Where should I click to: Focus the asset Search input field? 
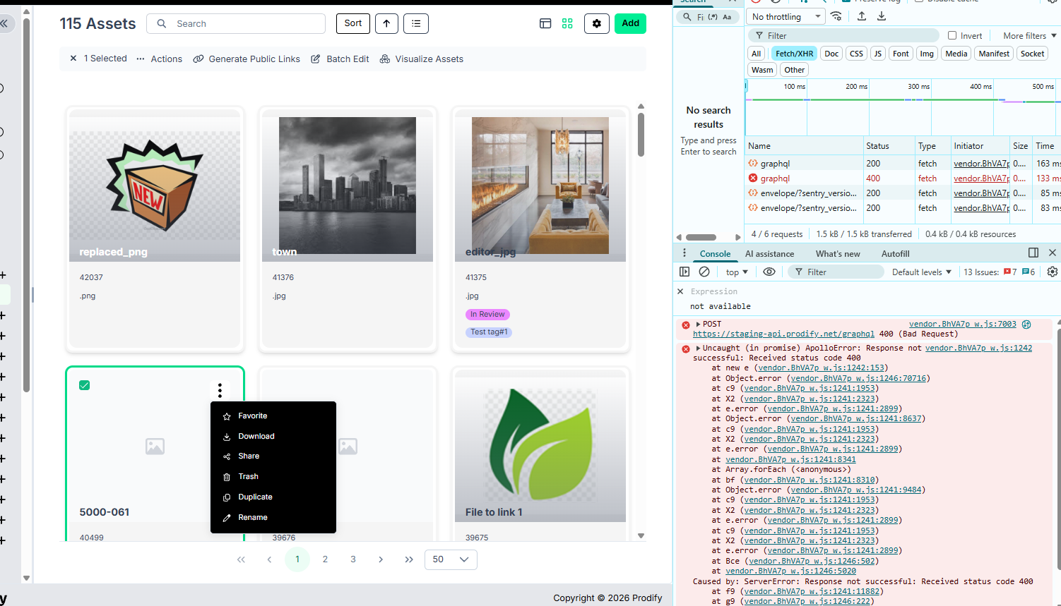(x=236, y=23)
